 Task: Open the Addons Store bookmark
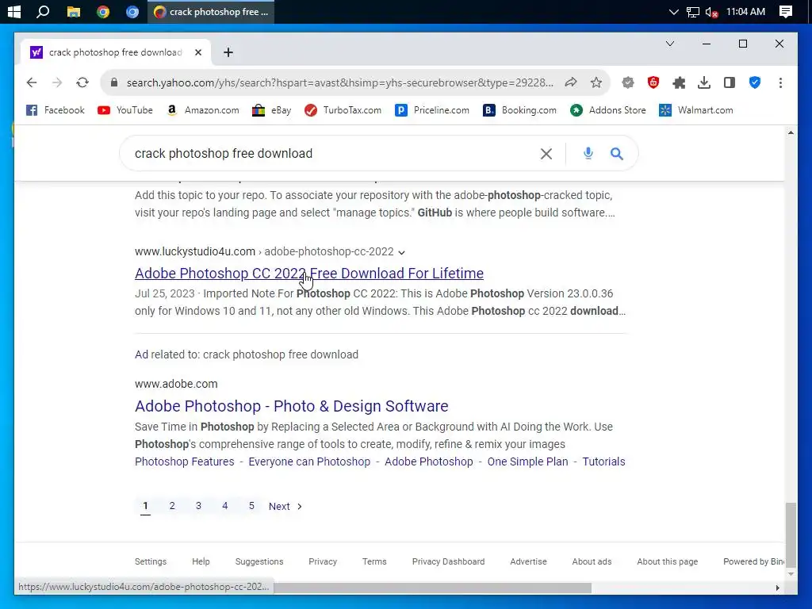608,110
